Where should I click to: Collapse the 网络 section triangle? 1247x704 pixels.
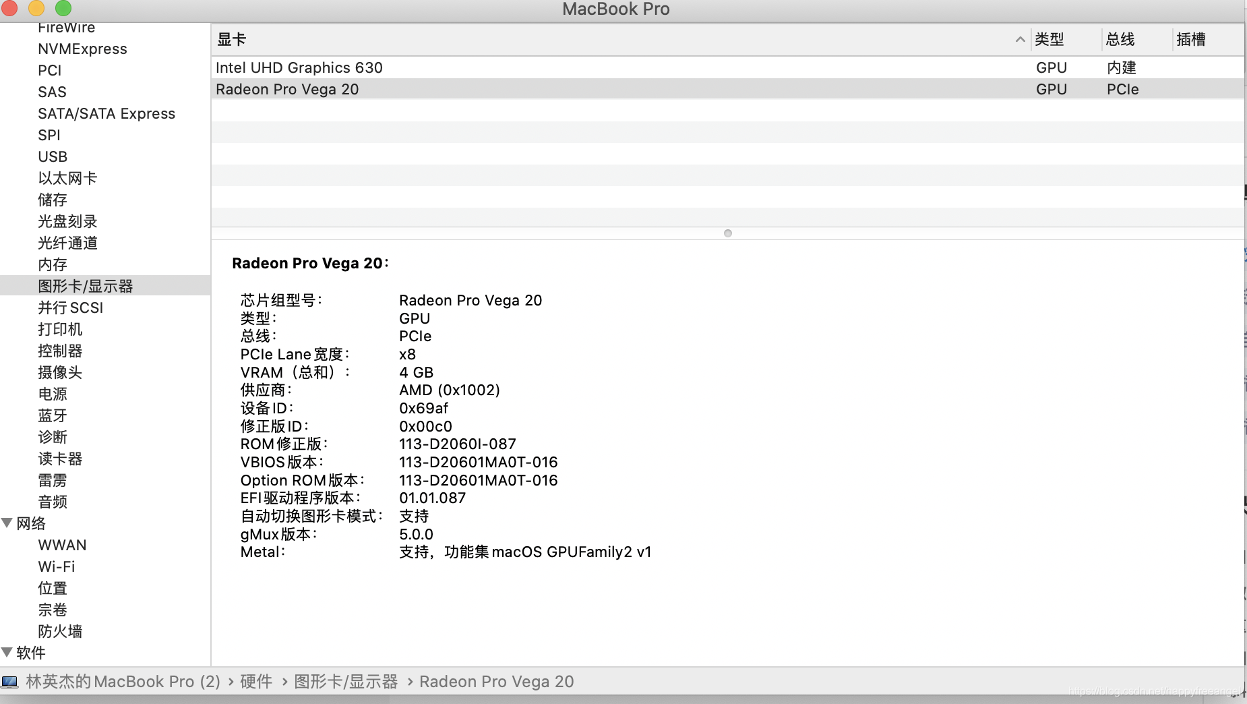pyautogui.click(x=7, y=523)
